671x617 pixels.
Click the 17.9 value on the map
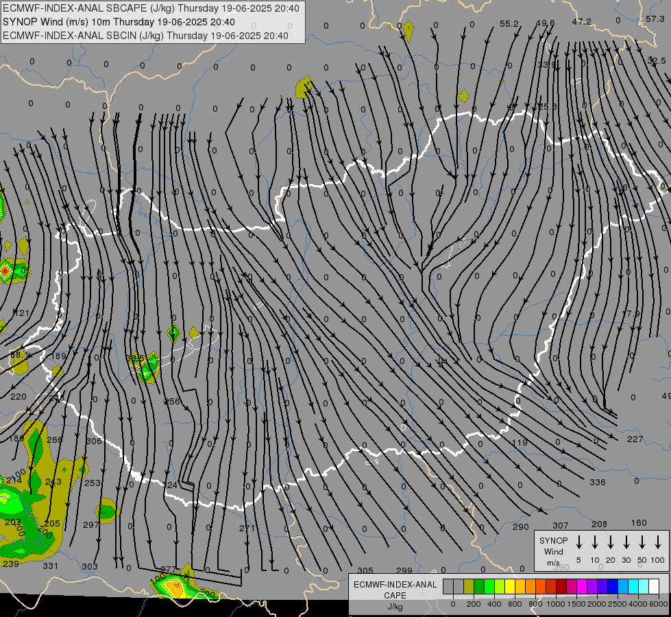tap(631, 313)
